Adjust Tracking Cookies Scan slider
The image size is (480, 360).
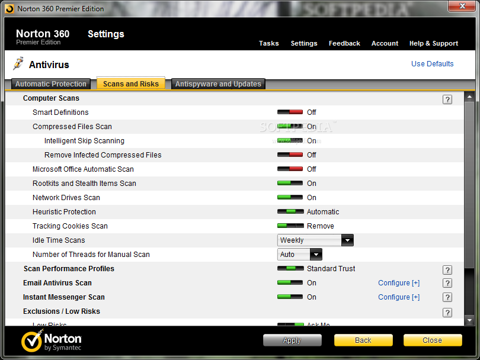click(290, 226)
